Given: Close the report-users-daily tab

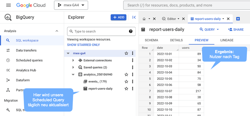Looking at the screenshot, I should [228, 19].
